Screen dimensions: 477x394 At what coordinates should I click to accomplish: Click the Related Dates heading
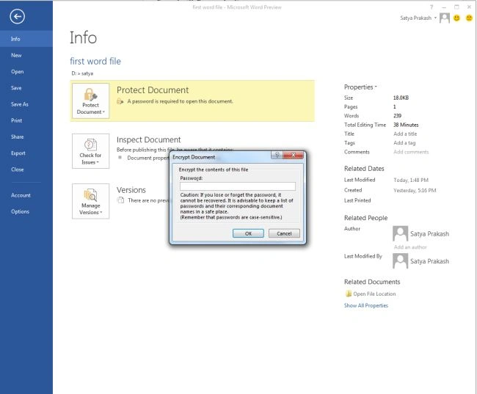[x=364, y=169]
